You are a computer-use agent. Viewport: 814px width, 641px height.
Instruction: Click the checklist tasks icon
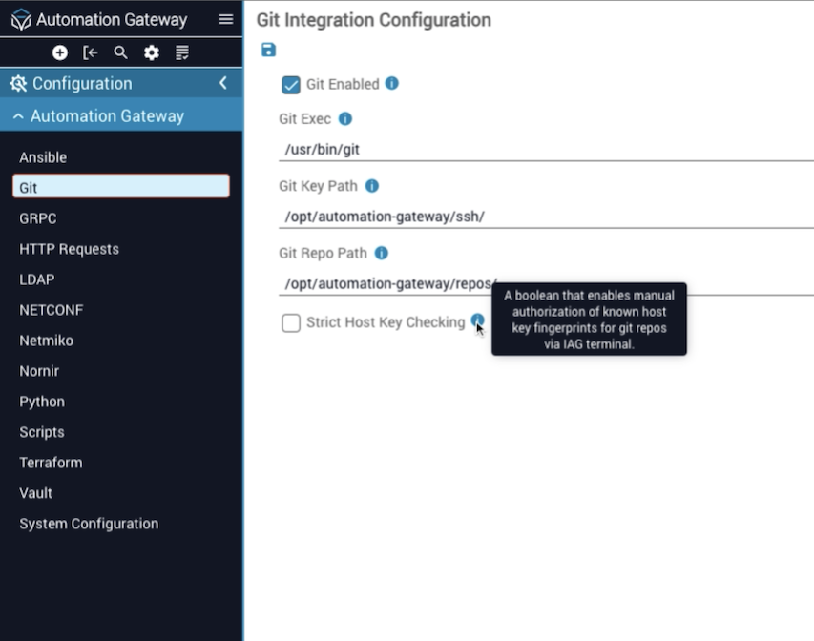182,52
